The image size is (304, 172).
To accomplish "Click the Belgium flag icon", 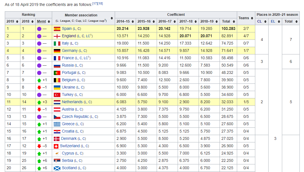I will [x=57, y=80].
